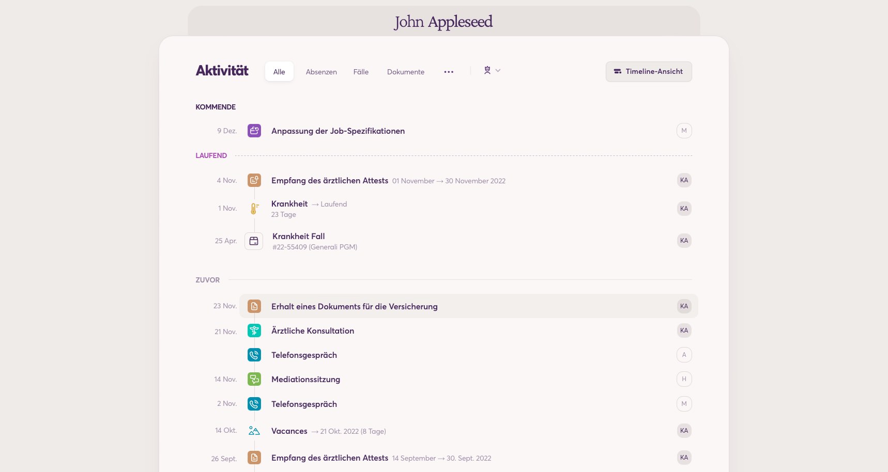This screenshot has height=472, width=888.
Task: Click the orange icon for 4 Nov. Attest
Action: (254, 180)
